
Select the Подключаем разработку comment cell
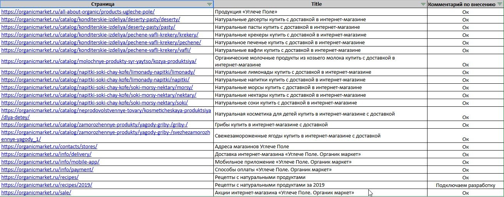(466, 185)
